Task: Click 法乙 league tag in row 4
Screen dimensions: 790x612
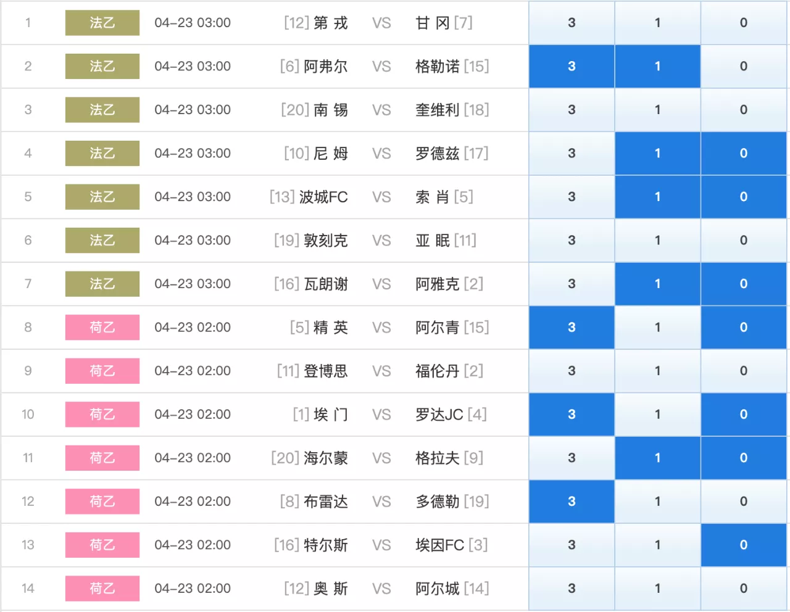Action: (102, 153)
